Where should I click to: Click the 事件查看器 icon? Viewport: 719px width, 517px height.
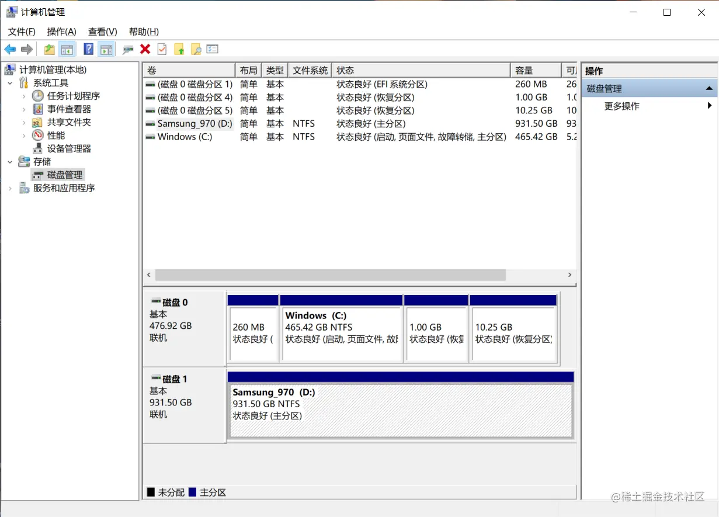click(x=38, y=109)
